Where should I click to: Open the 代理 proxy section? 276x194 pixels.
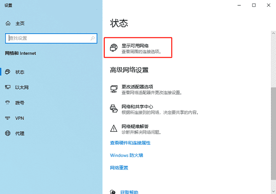[20, 134]
